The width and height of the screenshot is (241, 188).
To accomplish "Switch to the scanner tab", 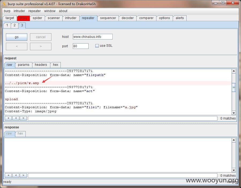I will [54, 18].
